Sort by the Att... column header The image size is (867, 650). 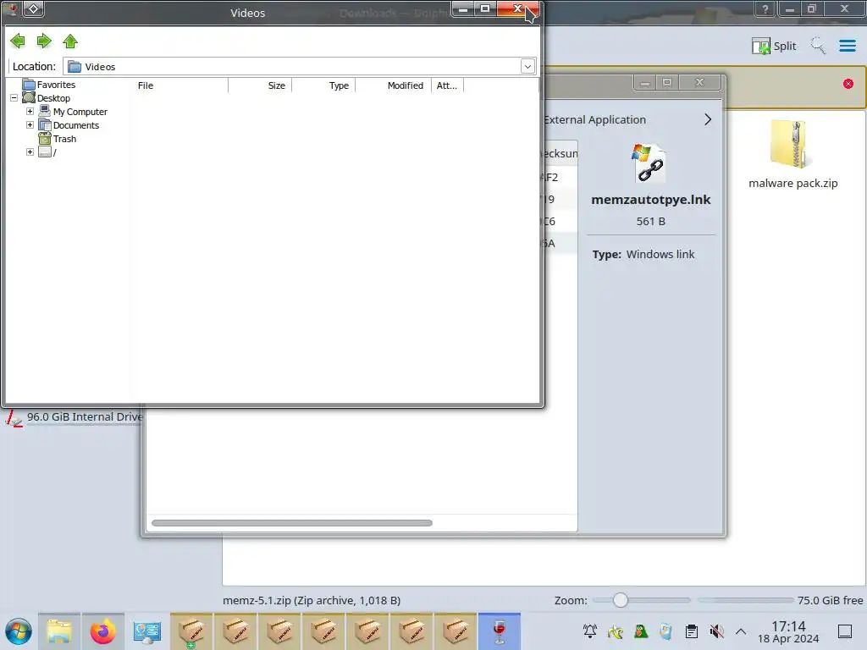tap(447, 85)
